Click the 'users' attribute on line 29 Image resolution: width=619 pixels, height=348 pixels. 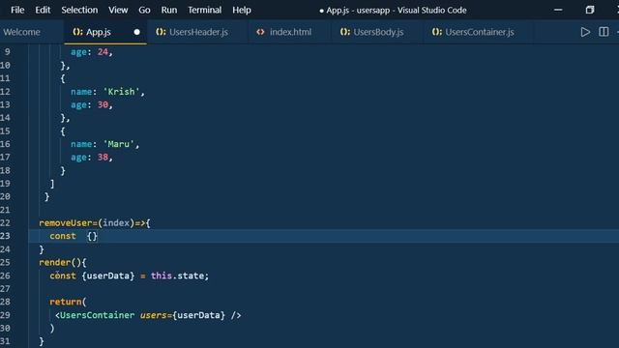(x=154, y=315)
